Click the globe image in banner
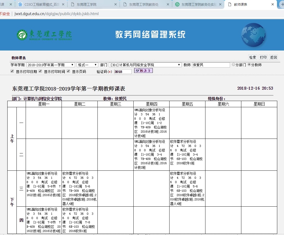 coord(253,35)
